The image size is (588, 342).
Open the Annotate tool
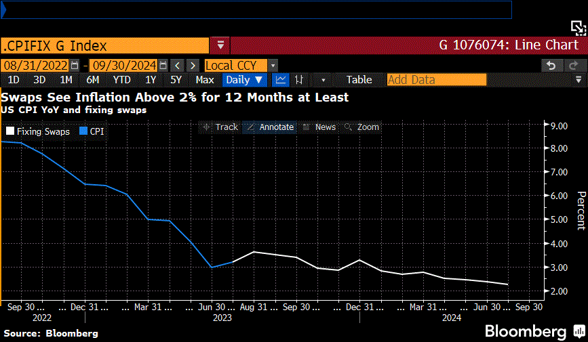(271, 127)
